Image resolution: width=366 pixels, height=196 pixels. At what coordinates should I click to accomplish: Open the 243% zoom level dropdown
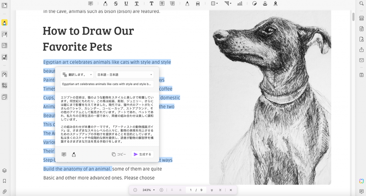pos(149,190)
